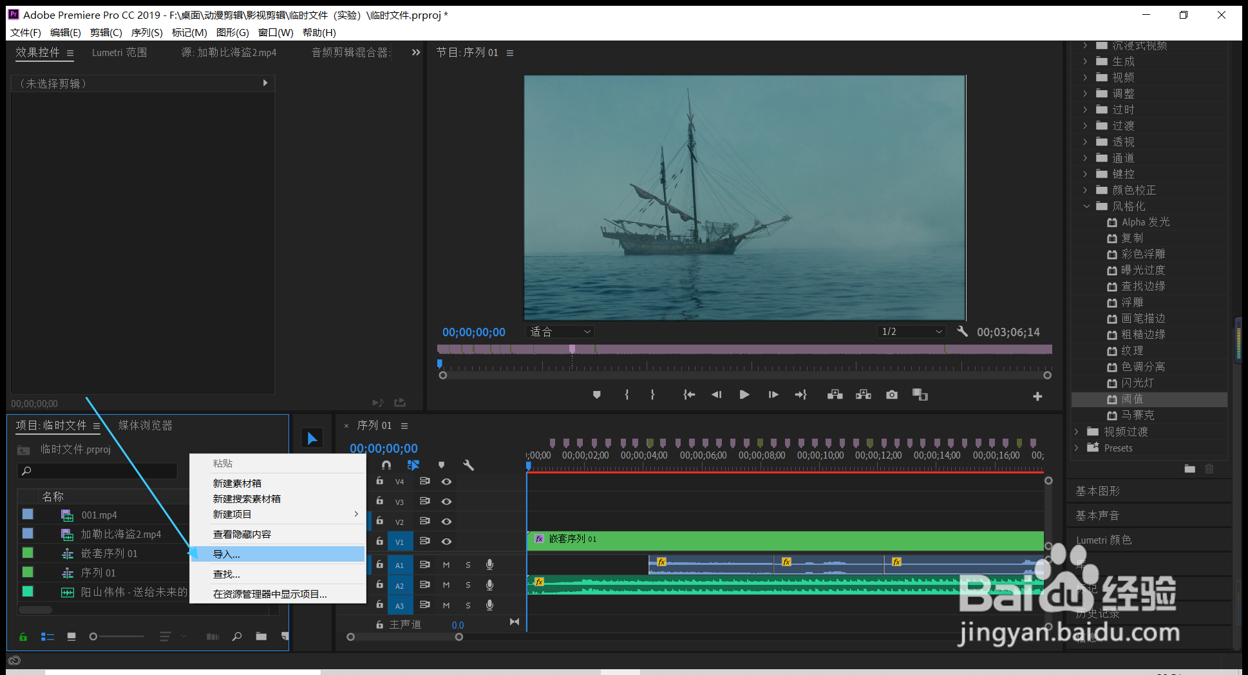Mute audio track A1
This screenshot has width=1248, height=675.
click(446, 565)
